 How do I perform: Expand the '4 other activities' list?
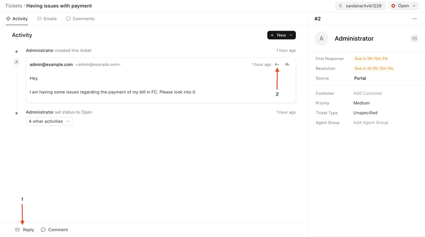[49, 121]
